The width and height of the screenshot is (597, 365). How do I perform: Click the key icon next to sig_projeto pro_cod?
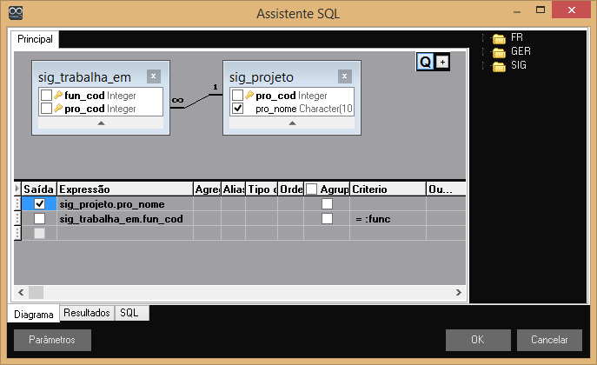point(250,96)
